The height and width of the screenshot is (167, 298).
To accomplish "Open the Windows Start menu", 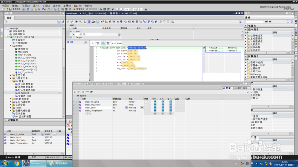I will click(5, 163).
